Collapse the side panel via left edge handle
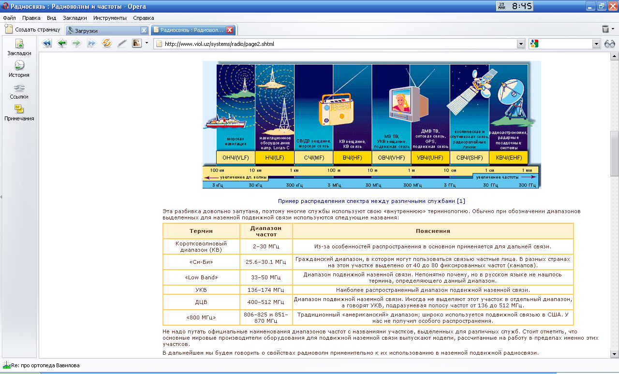The width and height of the screenshot is (619, 374). [1, 197]
